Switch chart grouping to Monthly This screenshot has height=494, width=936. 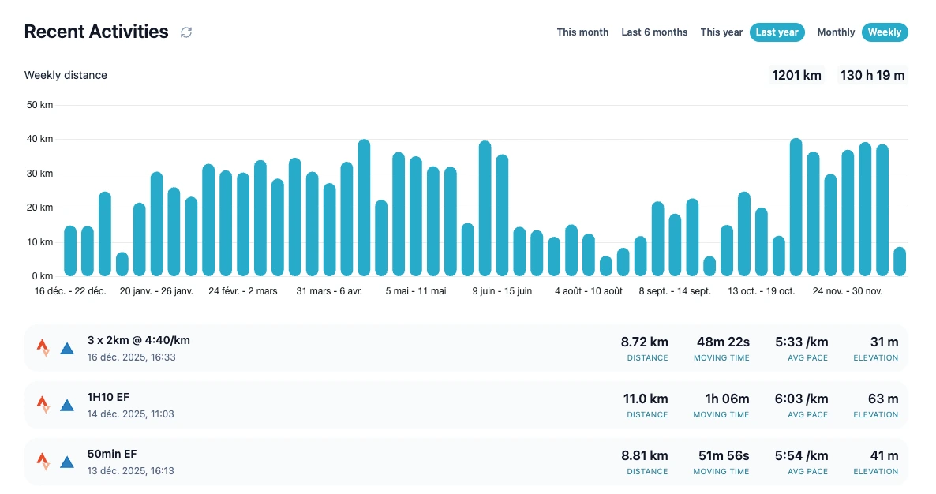836,32
